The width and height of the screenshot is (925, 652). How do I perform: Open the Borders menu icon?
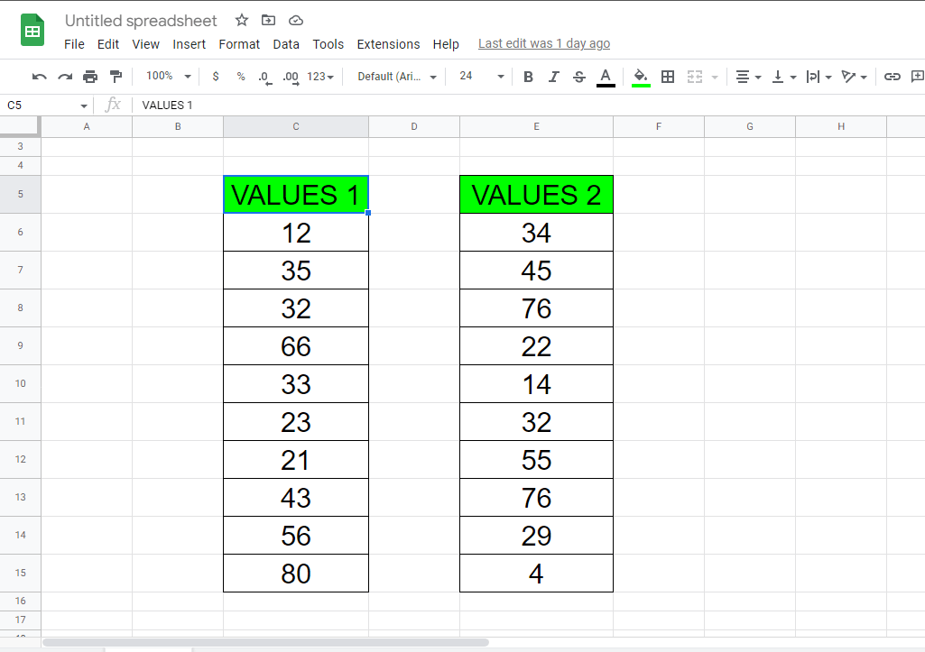click(668, 77)
